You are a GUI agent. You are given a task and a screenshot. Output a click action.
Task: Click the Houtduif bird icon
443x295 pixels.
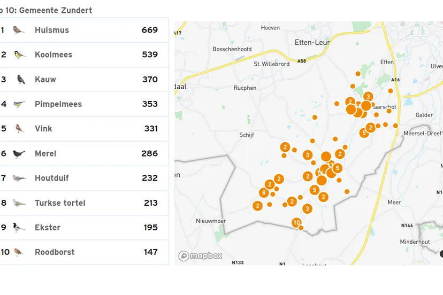[19, 178]
